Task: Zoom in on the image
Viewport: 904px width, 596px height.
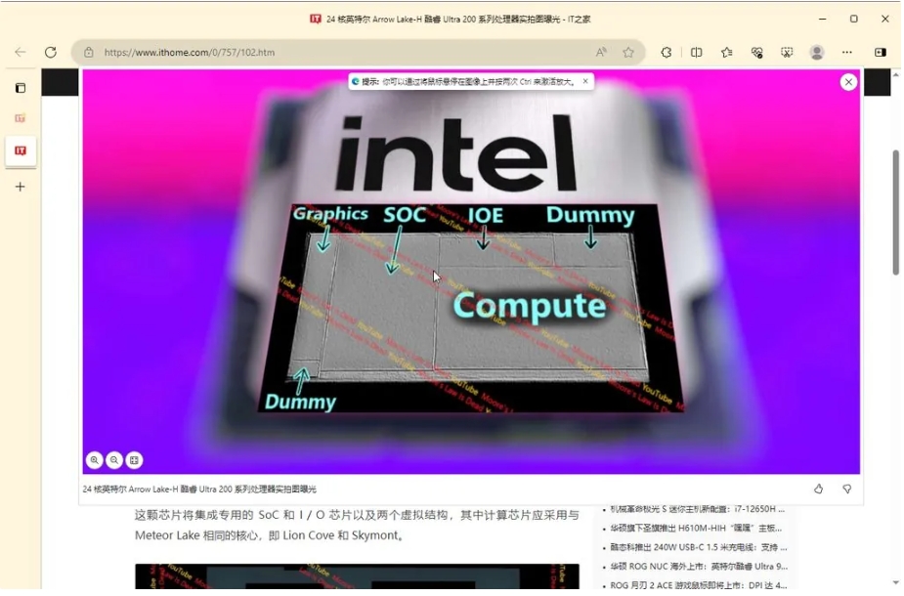Action: [x=95, y=461]
